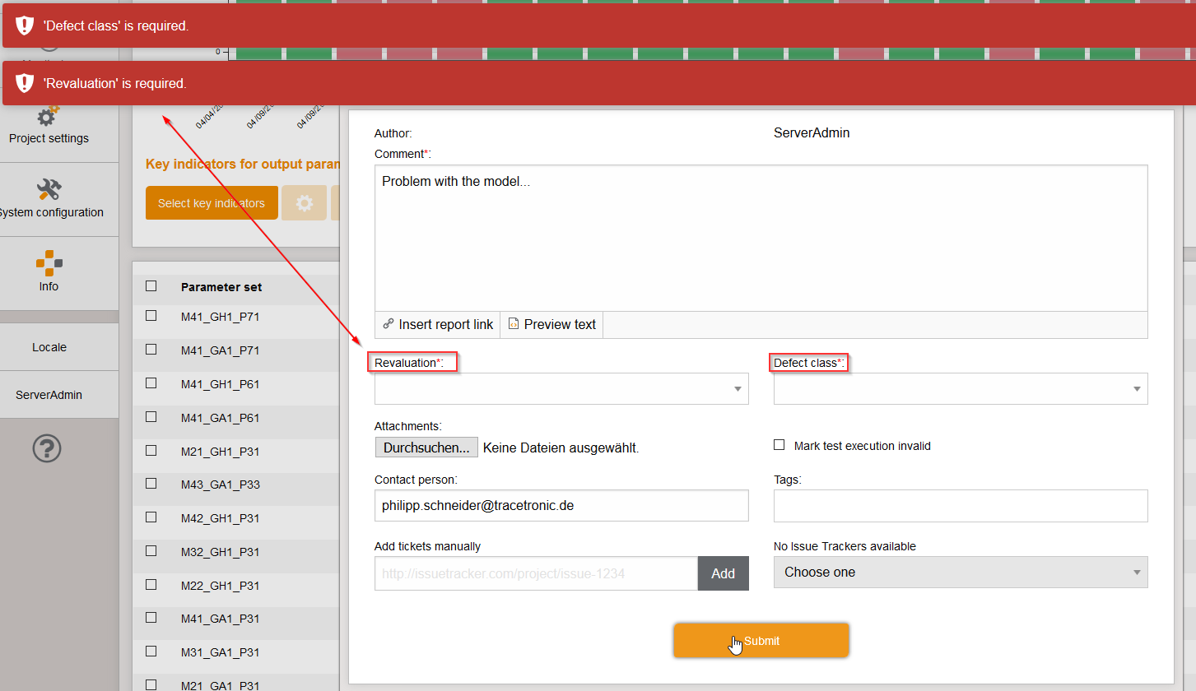Select the ServerAdmin sidebar item
This screenshot has height=691, width=1196.
(x=49, y=395)
